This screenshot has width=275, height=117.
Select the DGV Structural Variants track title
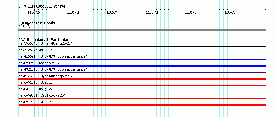click(43, 40)
